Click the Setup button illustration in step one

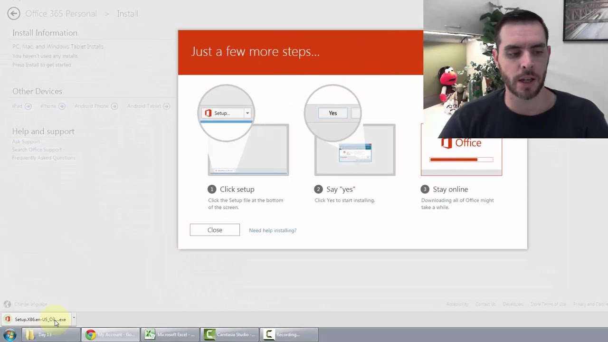[x=226, y=113]
